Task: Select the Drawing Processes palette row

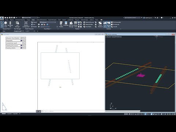Action: [x=16, y=45]
